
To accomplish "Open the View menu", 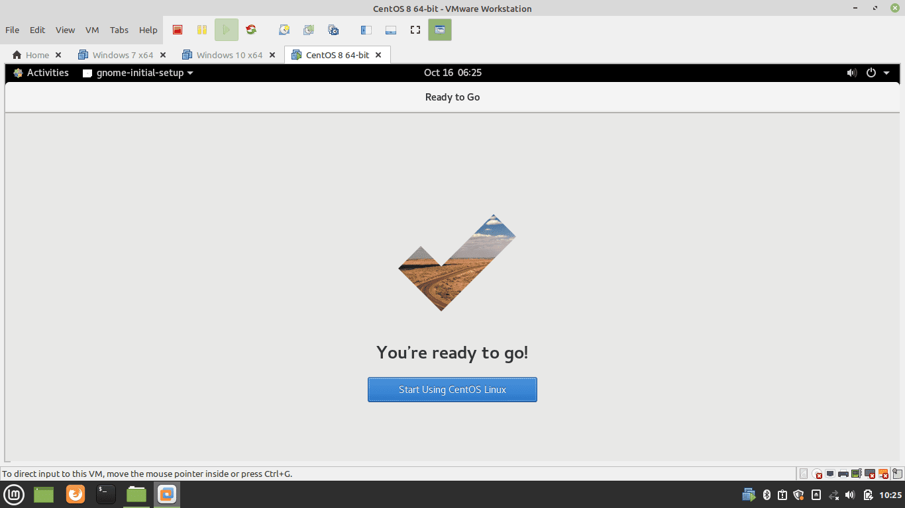I will pos(65,30).
